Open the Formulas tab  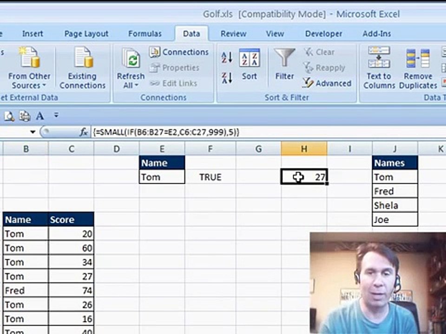[145, 33]
